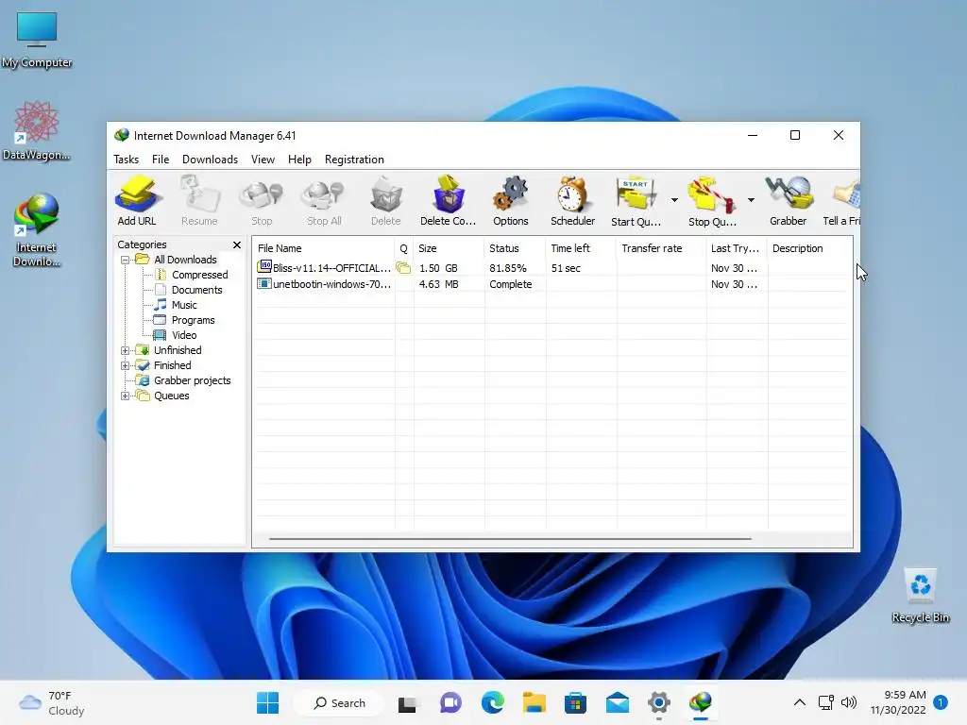Expand the Finished tree node
Screen dimensions: 967x725
click(x=126, y=365)
